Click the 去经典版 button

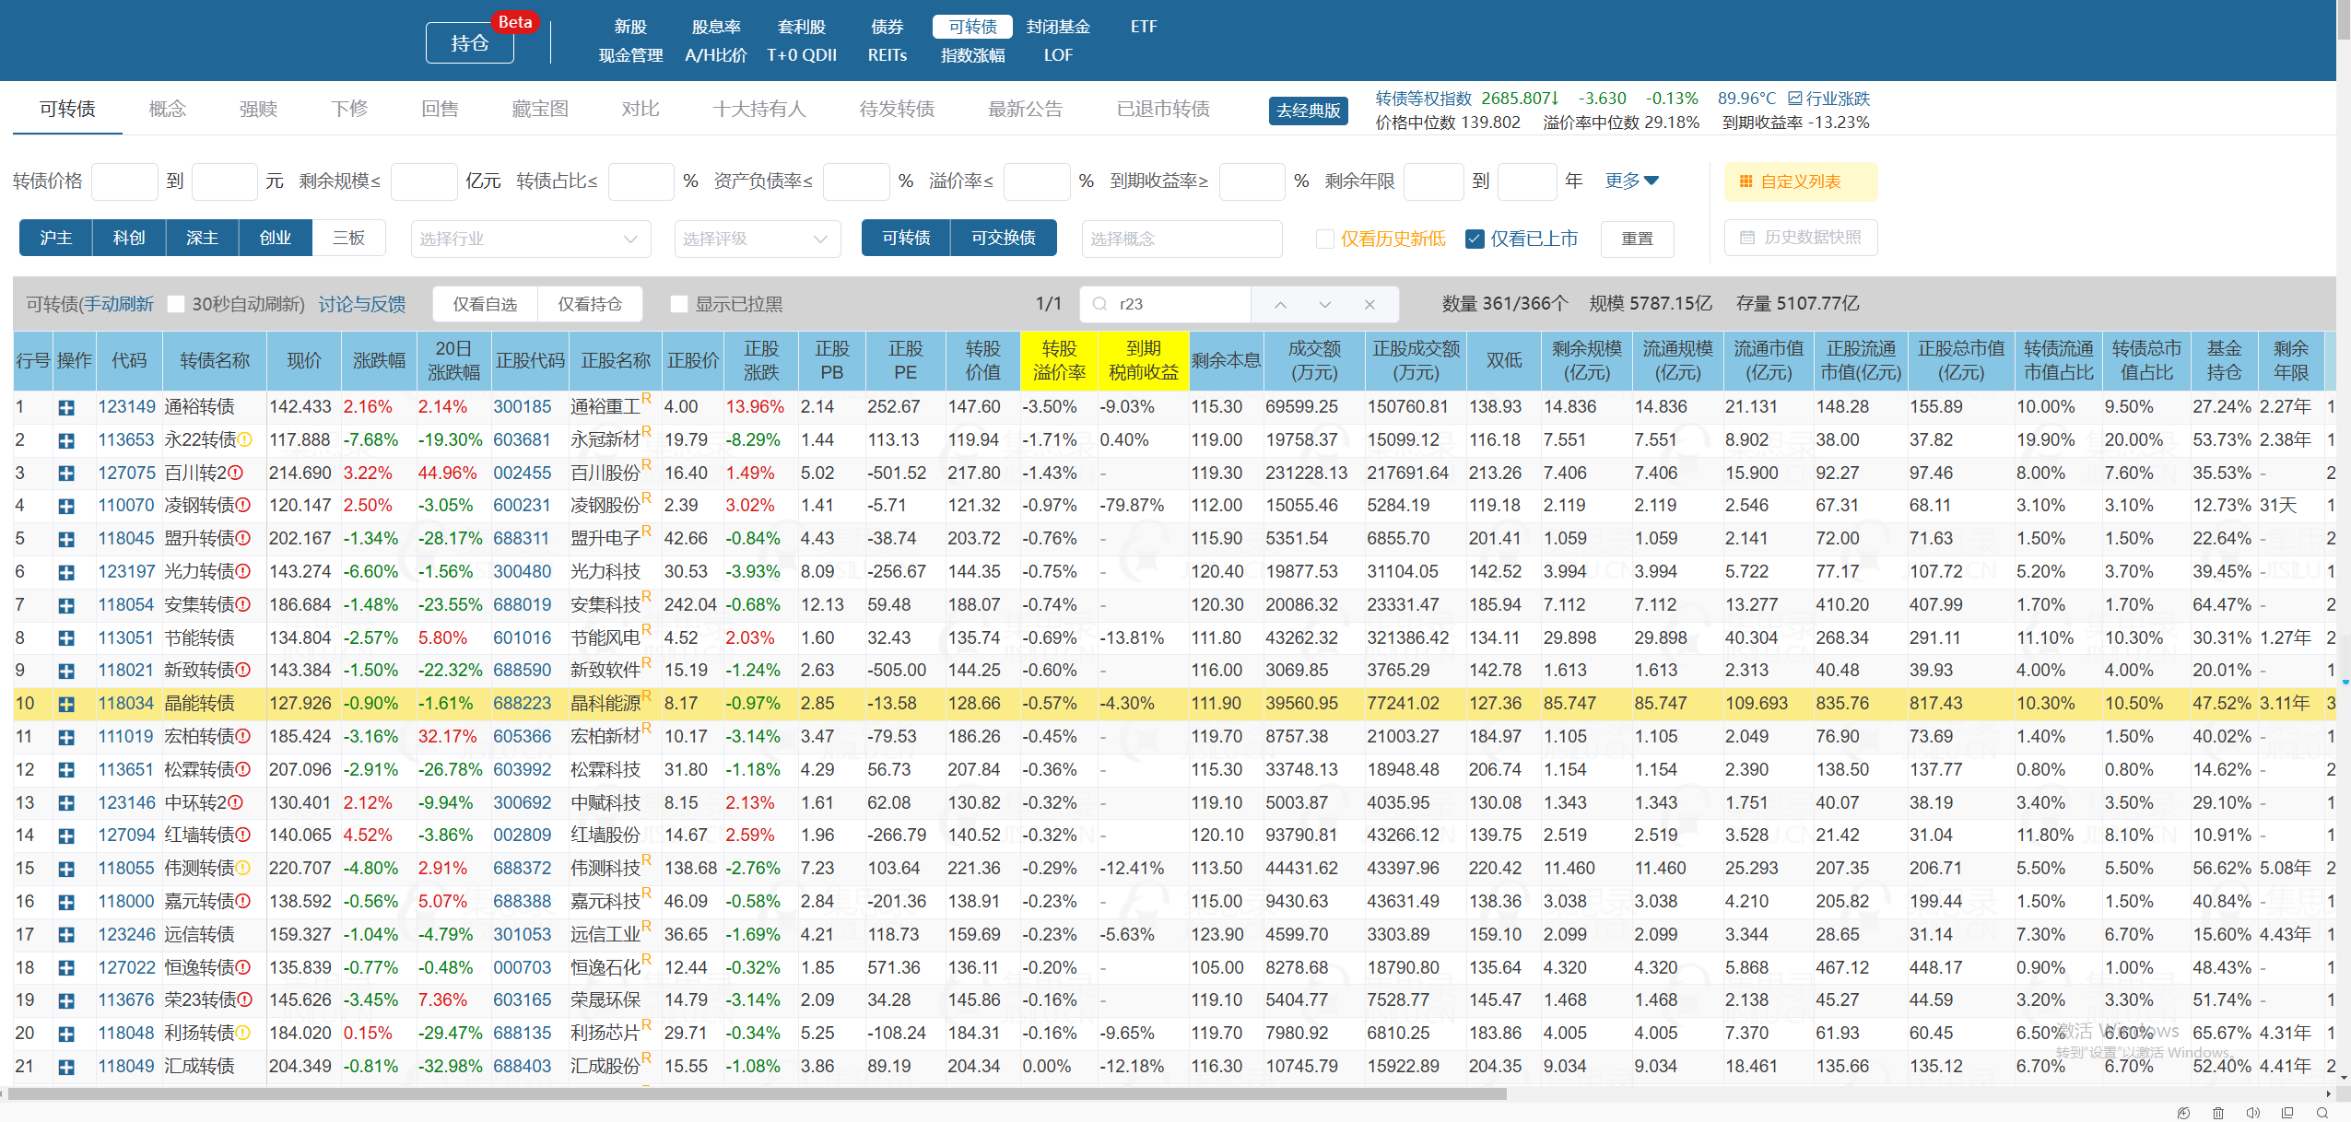(1308, 111)
